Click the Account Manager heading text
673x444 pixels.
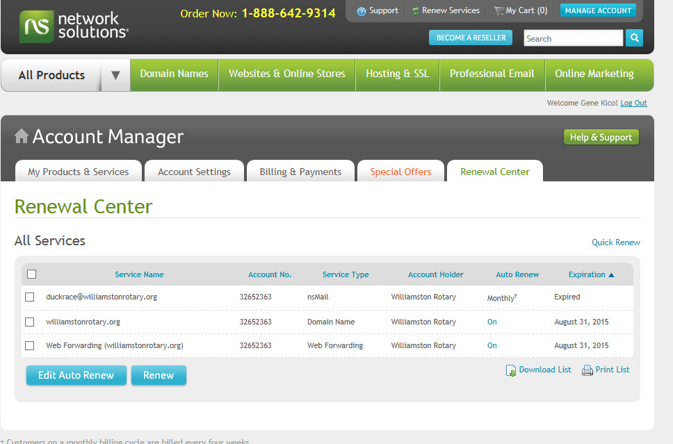click(x=108, y=137)
